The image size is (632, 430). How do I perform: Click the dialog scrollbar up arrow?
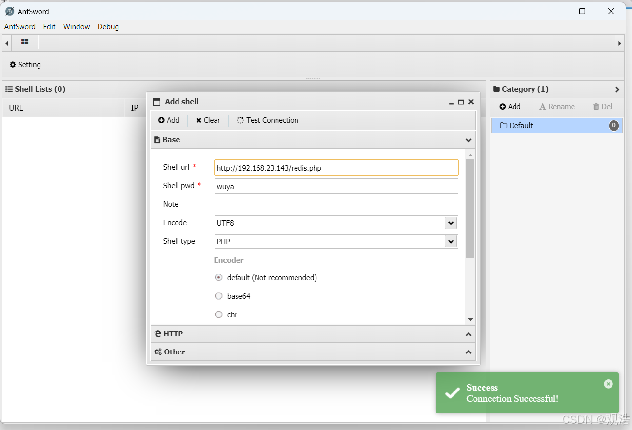(470, 155)
